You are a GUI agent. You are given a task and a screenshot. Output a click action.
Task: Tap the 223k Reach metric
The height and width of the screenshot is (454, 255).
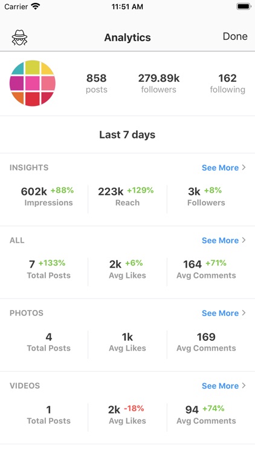coord(127,196)
